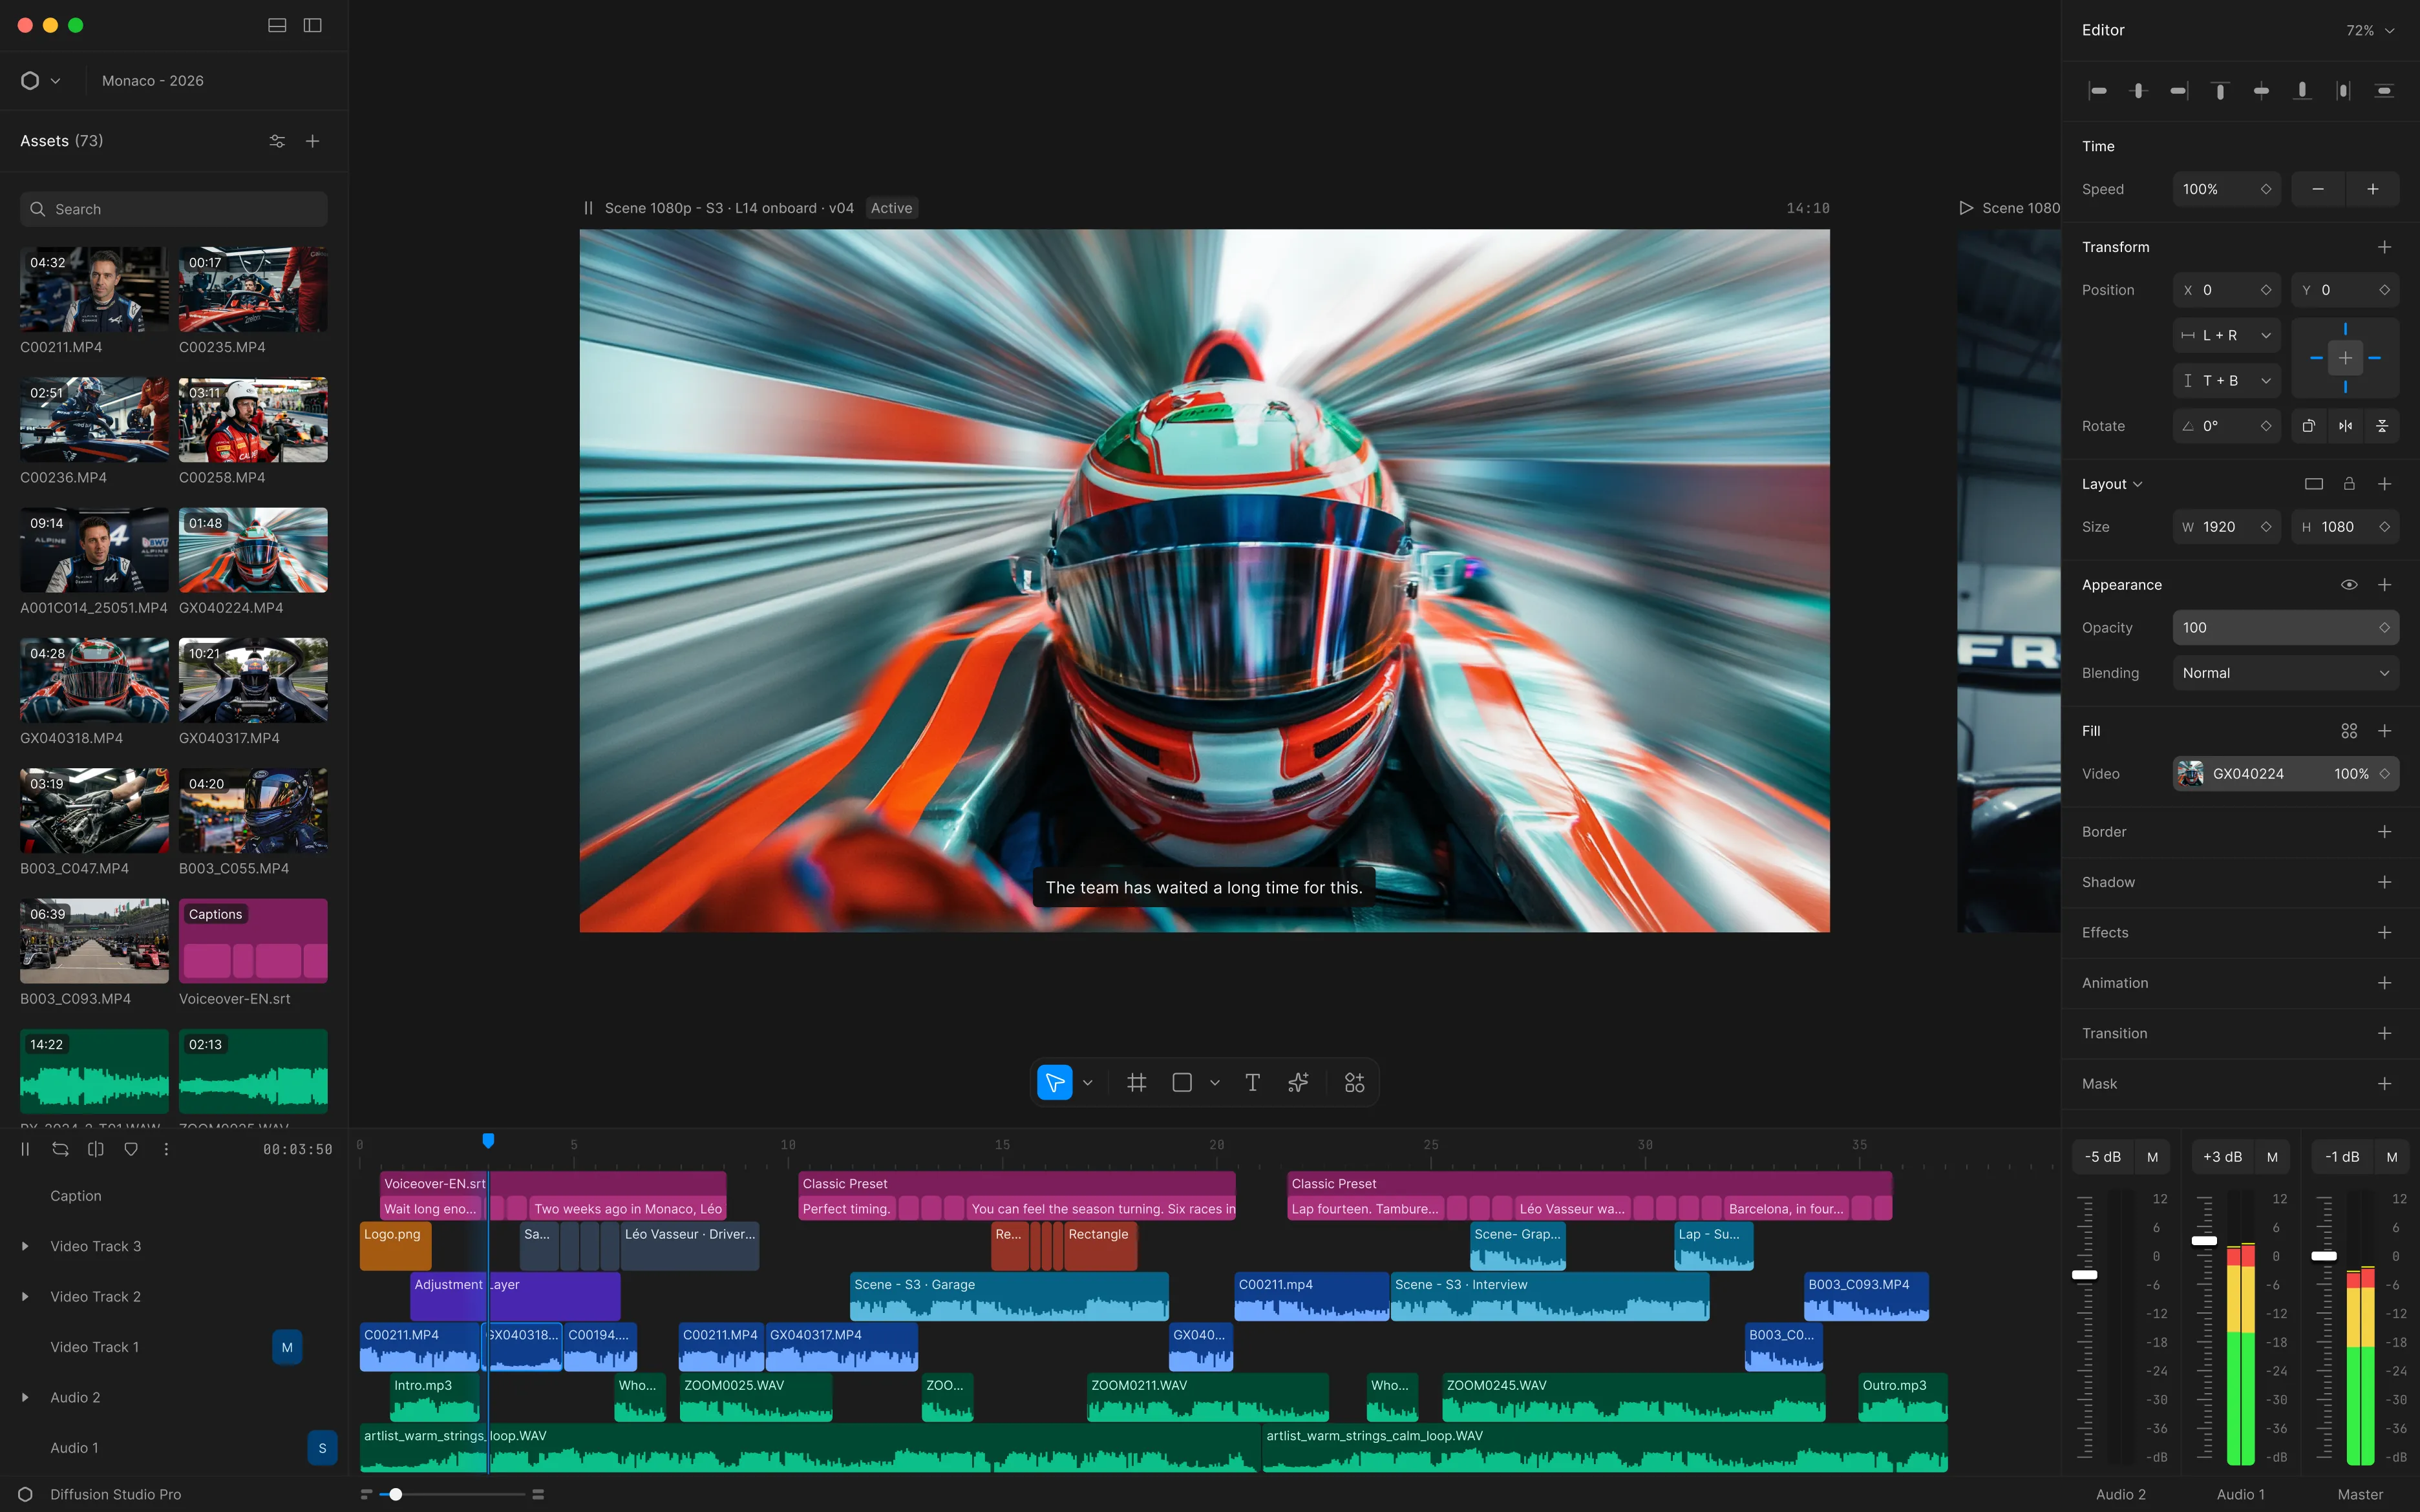Toggle Appearance visibility eye

pos(2349,585)
